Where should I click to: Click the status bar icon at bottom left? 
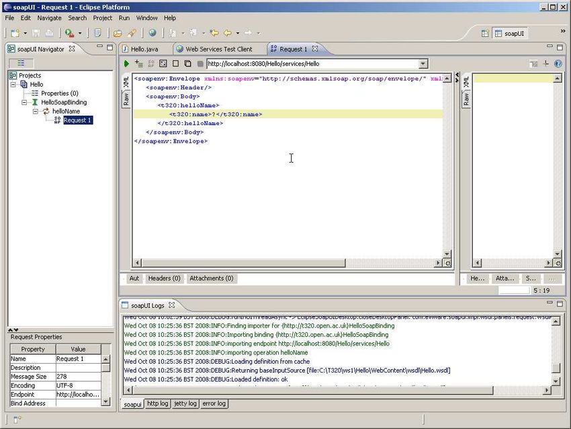17,420
